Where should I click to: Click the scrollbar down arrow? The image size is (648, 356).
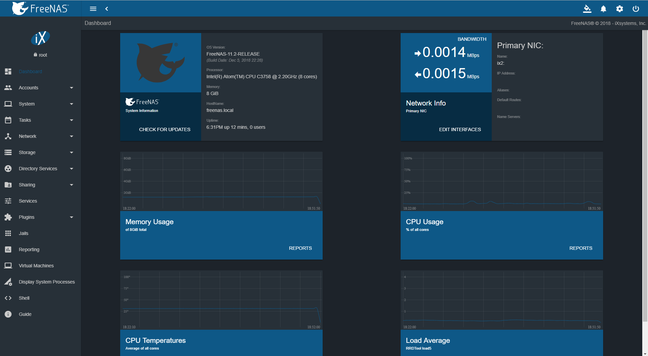point(645,353)
